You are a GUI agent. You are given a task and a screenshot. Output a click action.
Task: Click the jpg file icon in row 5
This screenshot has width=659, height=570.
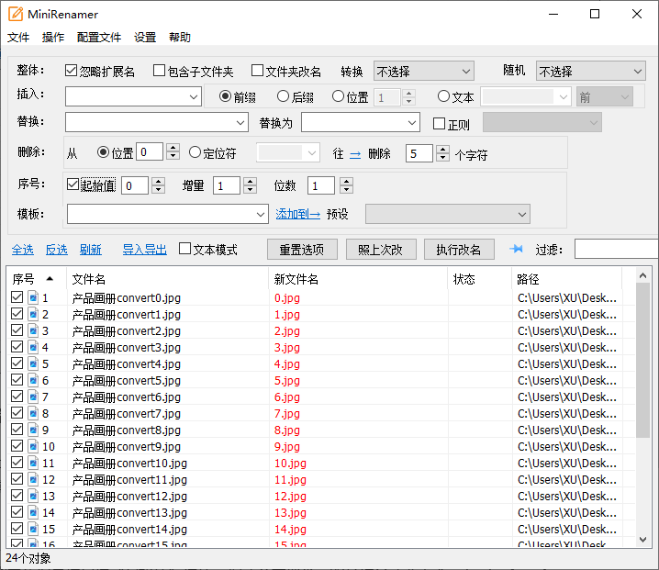pos(33,363)
